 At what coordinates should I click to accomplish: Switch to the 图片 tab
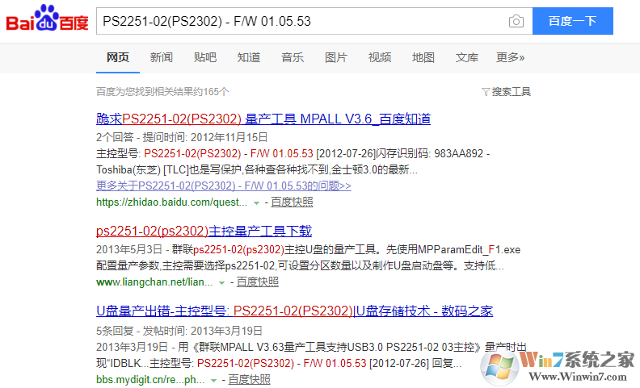click(336, 57)
